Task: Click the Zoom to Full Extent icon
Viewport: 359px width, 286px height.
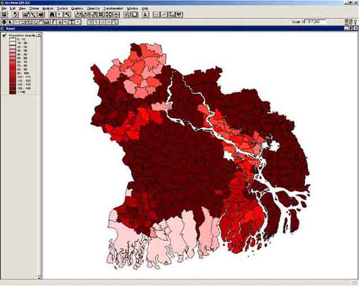Action: point(79,15)
